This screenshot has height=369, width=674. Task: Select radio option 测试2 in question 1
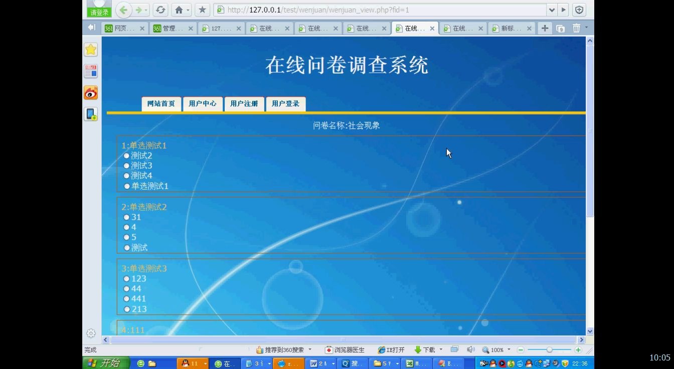126,156
